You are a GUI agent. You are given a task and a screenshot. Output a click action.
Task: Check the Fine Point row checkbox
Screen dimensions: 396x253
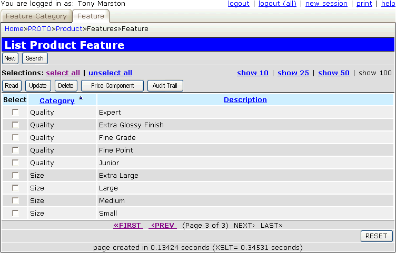15,150
